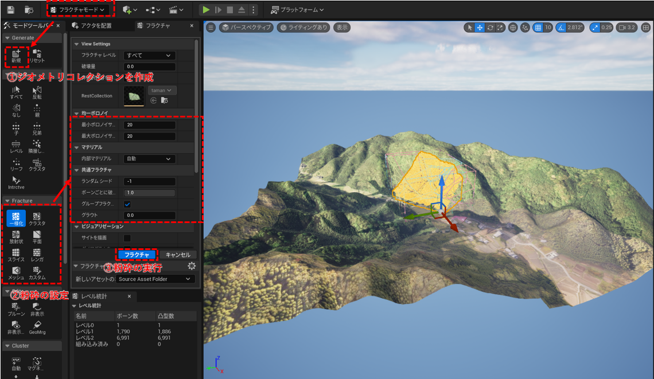Click the save icon in top toolbar
This screenshot has width=654, height=379.
[11, 10]
